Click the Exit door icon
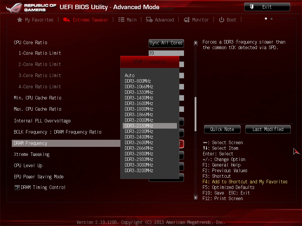302x226 pixels. [x=252, y=7]
